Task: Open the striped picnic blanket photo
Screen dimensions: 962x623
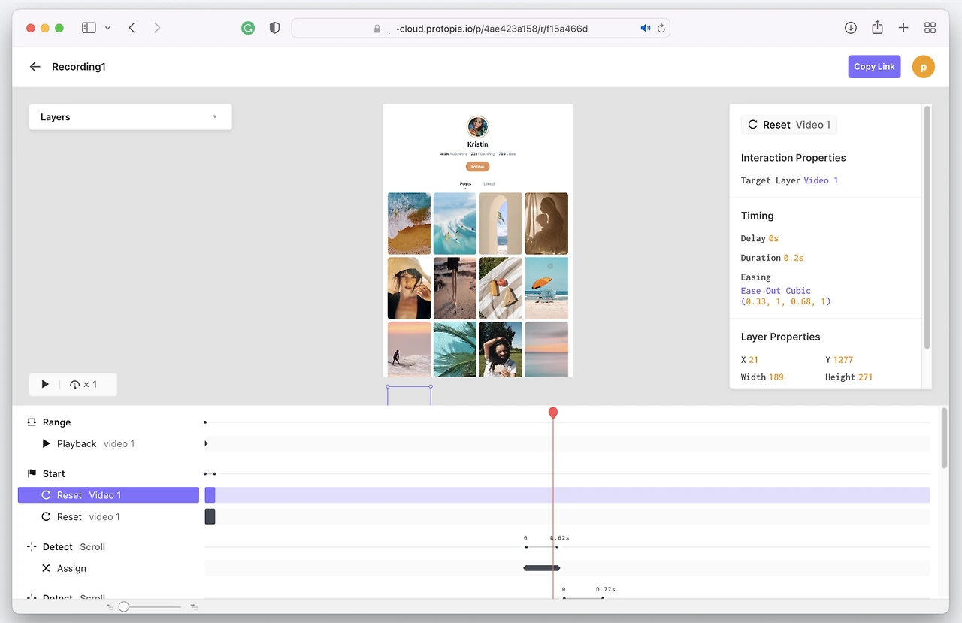Action: (x=501, y=288)
